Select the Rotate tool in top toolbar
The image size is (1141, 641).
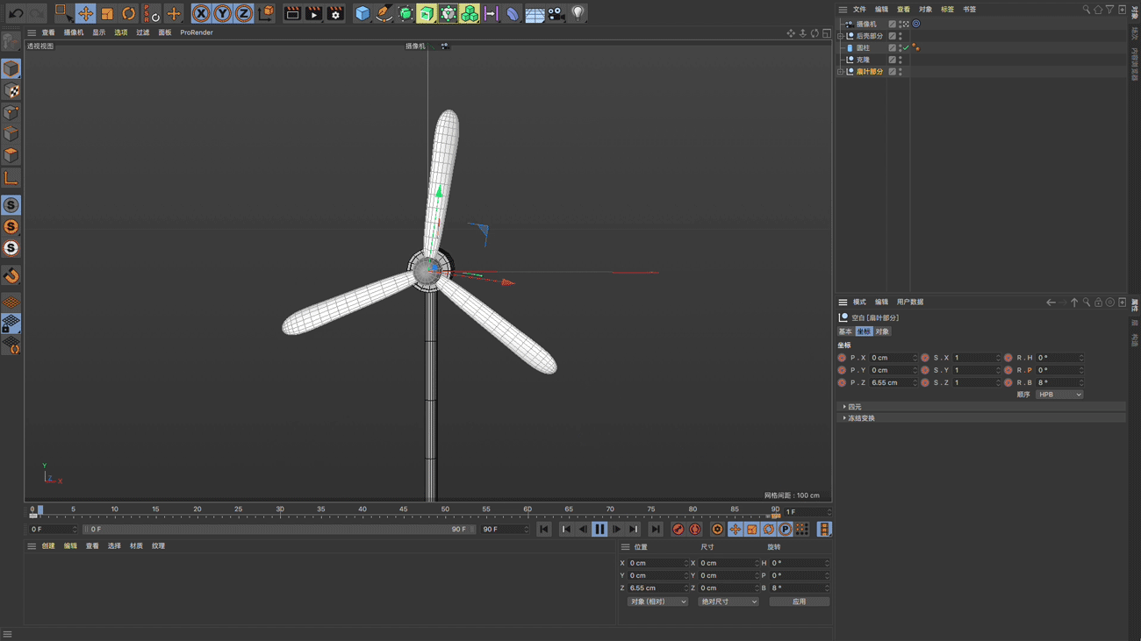pyautogui.click(x=128, y=13)
